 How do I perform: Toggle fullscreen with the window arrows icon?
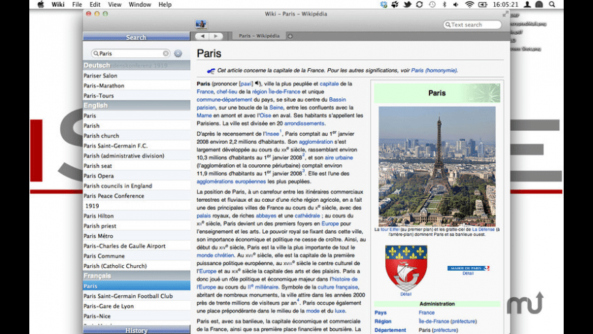(x=505, y=14)
